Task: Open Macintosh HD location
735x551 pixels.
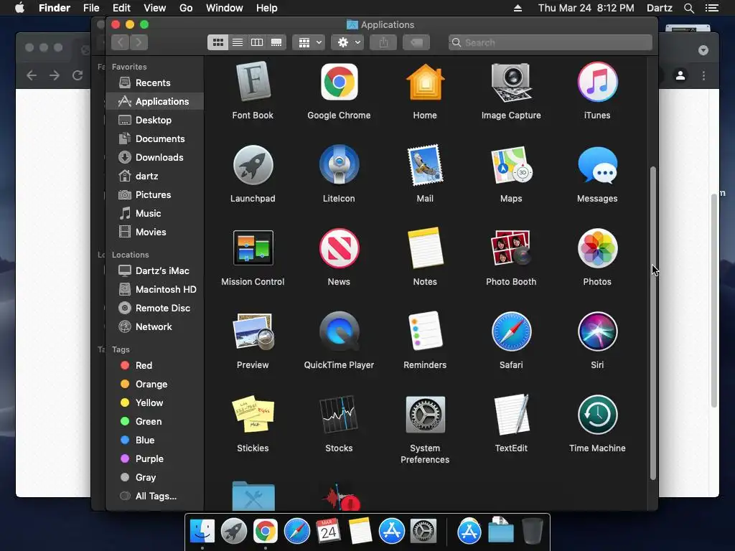Action: [x=154, y=290]
